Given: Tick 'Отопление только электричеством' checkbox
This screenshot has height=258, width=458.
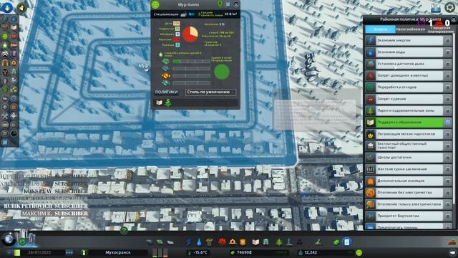Looking at the screenshot, I should (x=448, y=204).
